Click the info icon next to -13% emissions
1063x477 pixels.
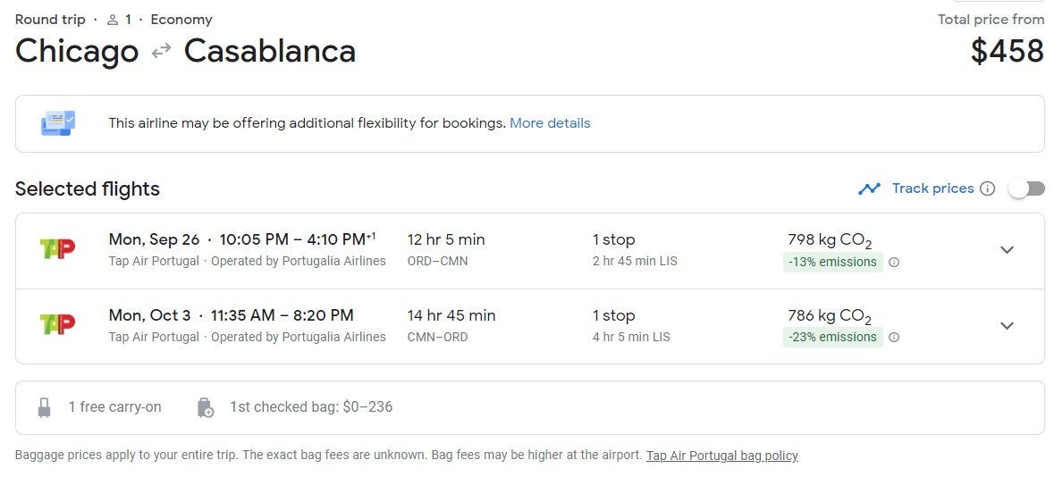point(894,263)
